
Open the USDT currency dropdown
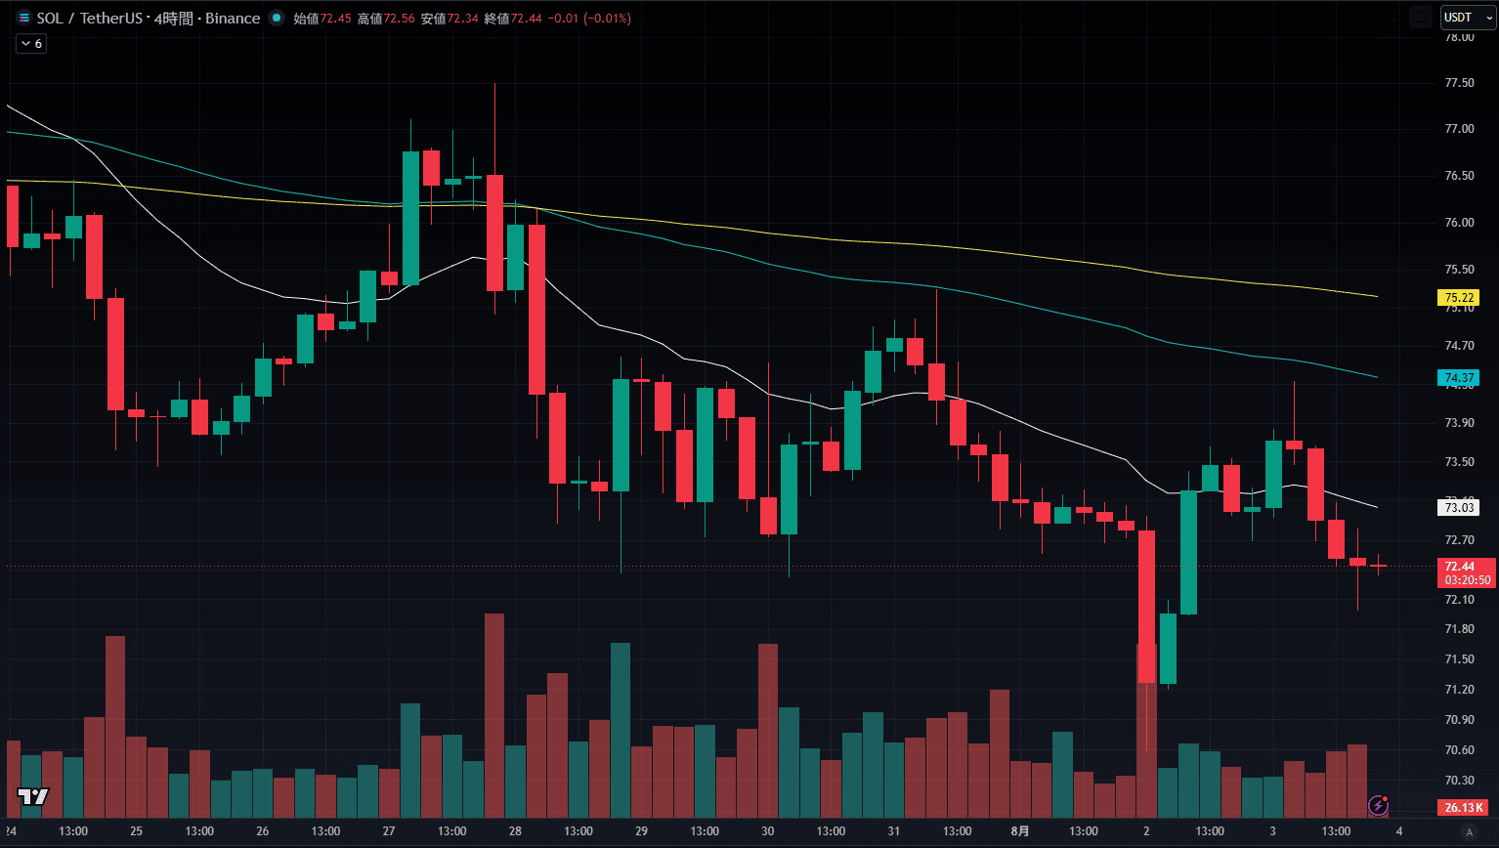[x=1469, y=18]
